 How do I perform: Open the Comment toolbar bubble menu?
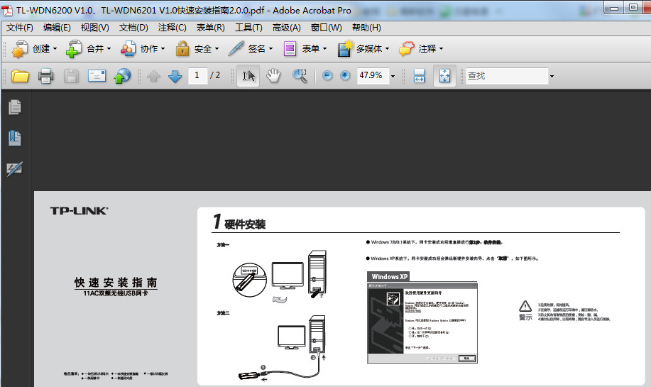click(x=420, y=48)
